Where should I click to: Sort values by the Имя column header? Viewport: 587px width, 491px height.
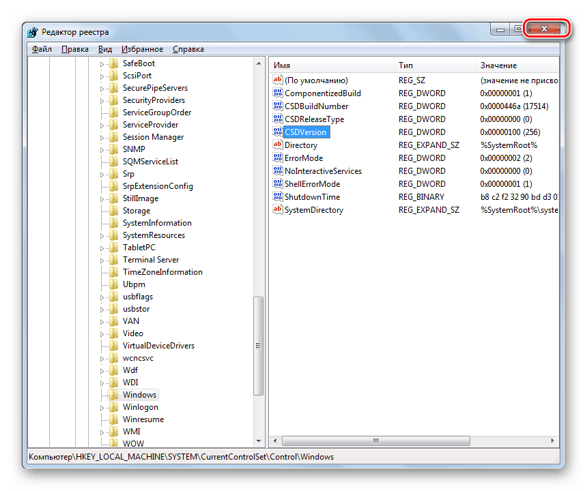click(331, 65)
